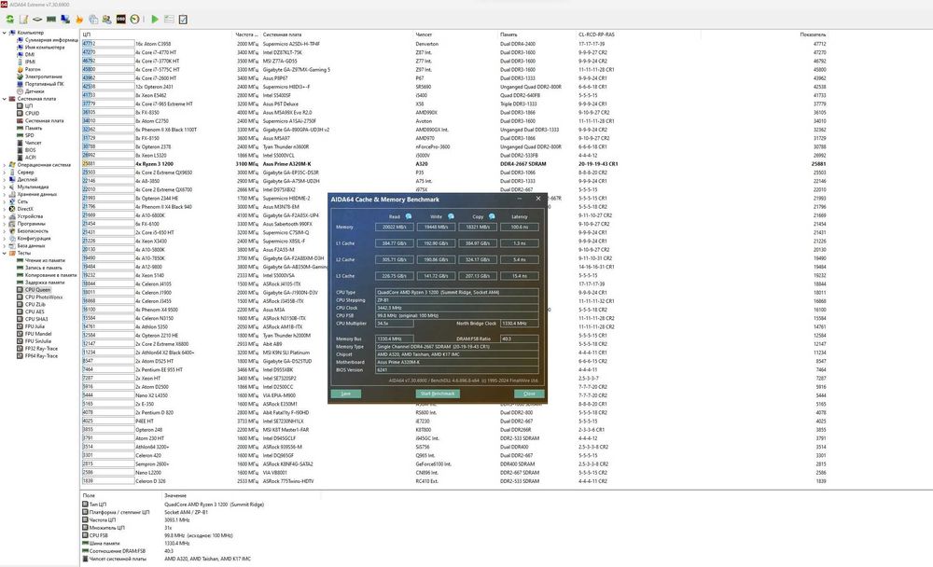Click the memory module toolbar icon
933x567 pixels.
coord(51,20)
